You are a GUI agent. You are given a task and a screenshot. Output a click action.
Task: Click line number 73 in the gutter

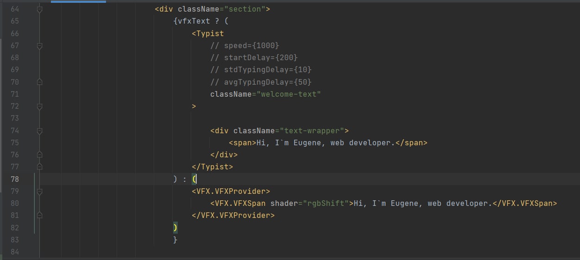click(14, 118)
